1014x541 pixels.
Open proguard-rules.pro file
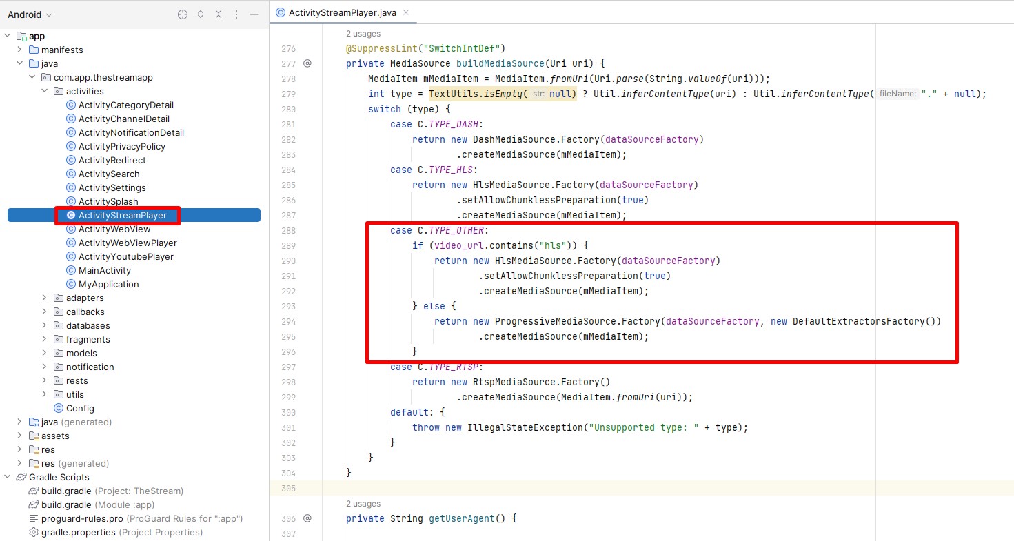(x=142, y=518)
